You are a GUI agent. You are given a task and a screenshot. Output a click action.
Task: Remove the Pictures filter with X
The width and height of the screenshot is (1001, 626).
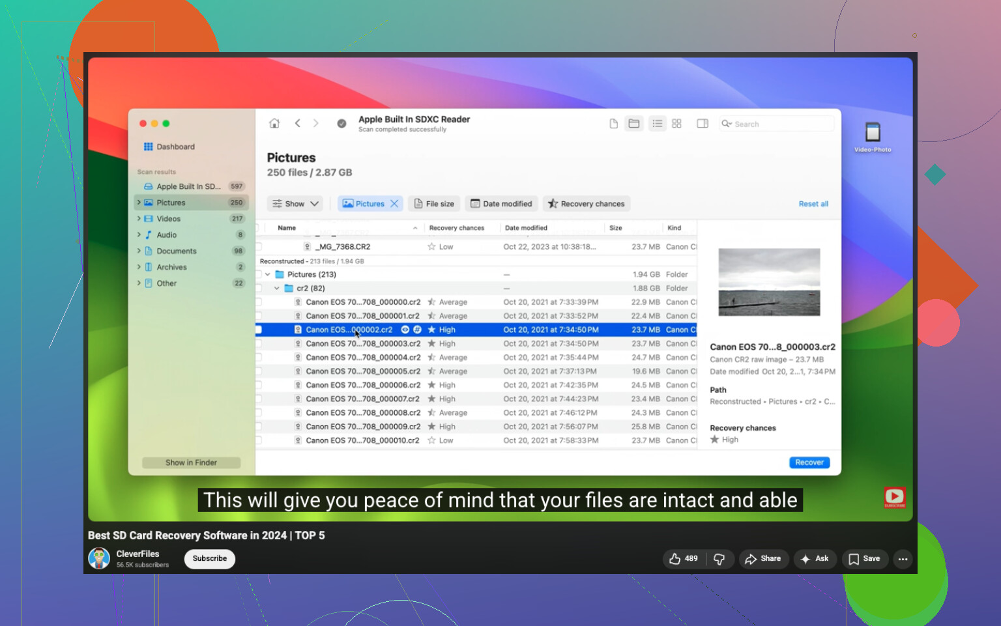click(x=394, y=204)
